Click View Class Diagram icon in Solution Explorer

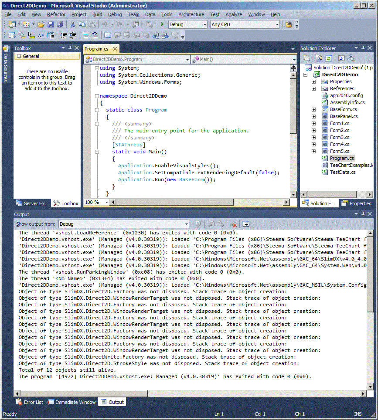351,58
